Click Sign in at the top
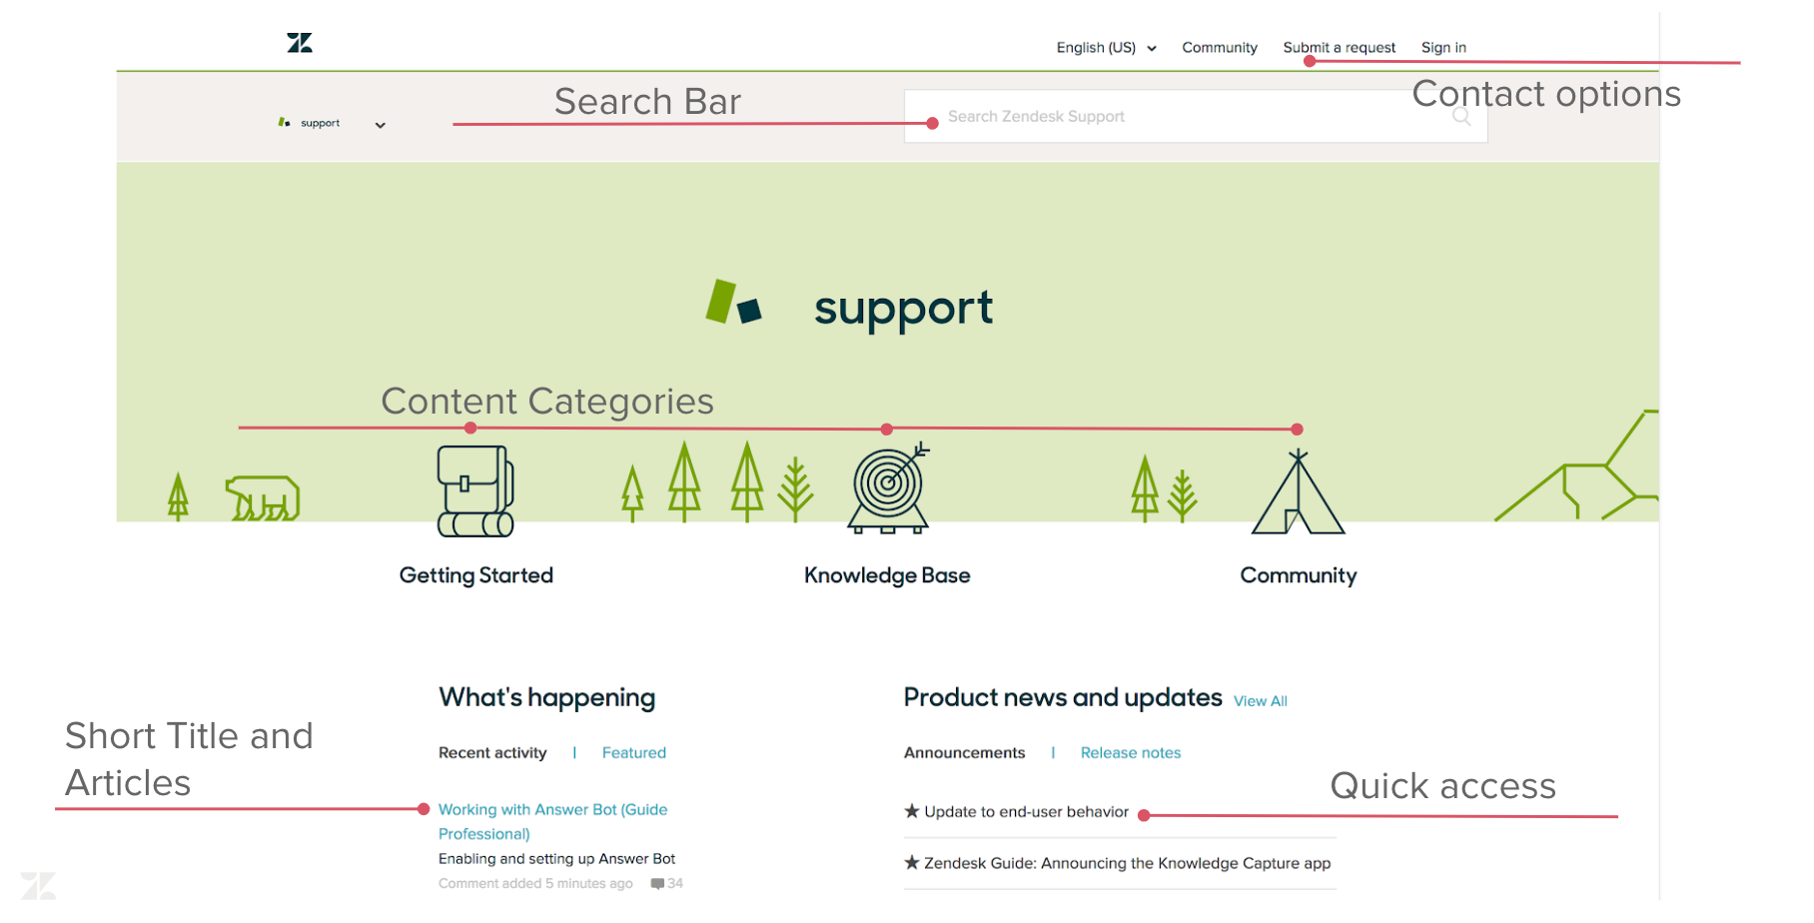 [1443, 48]
